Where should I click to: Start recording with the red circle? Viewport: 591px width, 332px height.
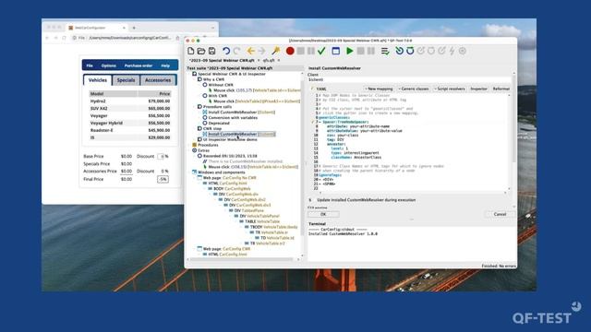[x=290, y=51]
